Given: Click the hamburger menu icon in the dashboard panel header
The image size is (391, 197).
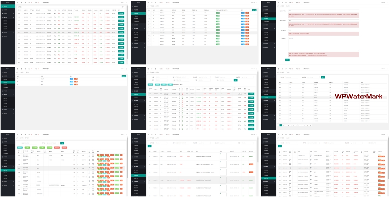Looking at the screenshot, I should pyautogui.click(x=18, y=3).
